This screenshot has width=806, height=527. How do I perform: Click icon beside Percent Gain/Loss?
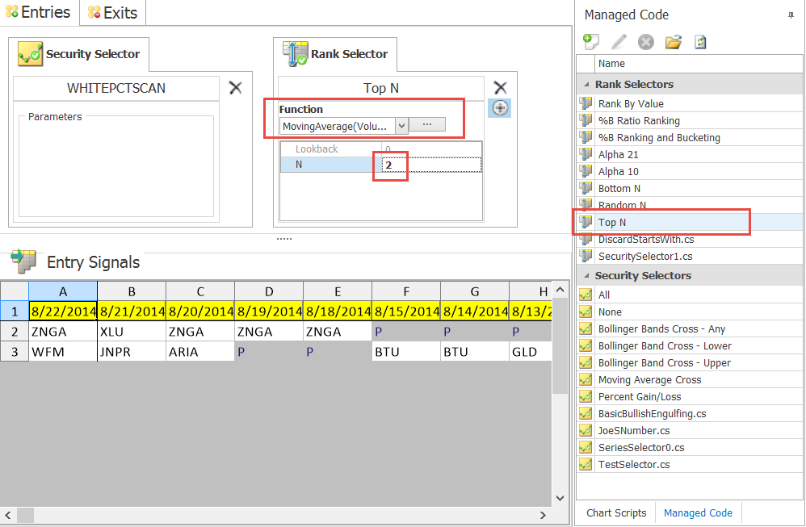pos(586,396)
